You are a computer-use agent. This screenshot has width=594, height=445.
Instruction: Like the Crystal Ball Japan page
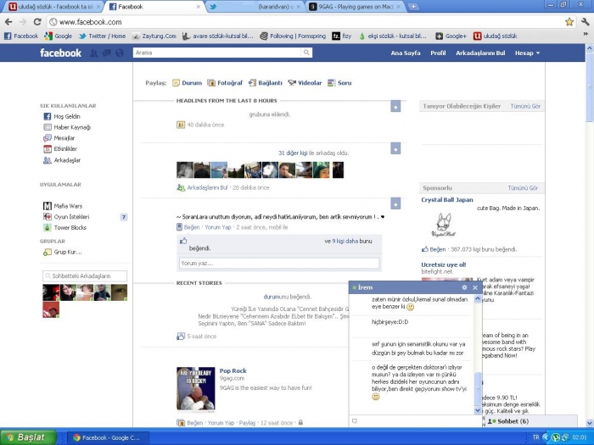pos(437,249)
